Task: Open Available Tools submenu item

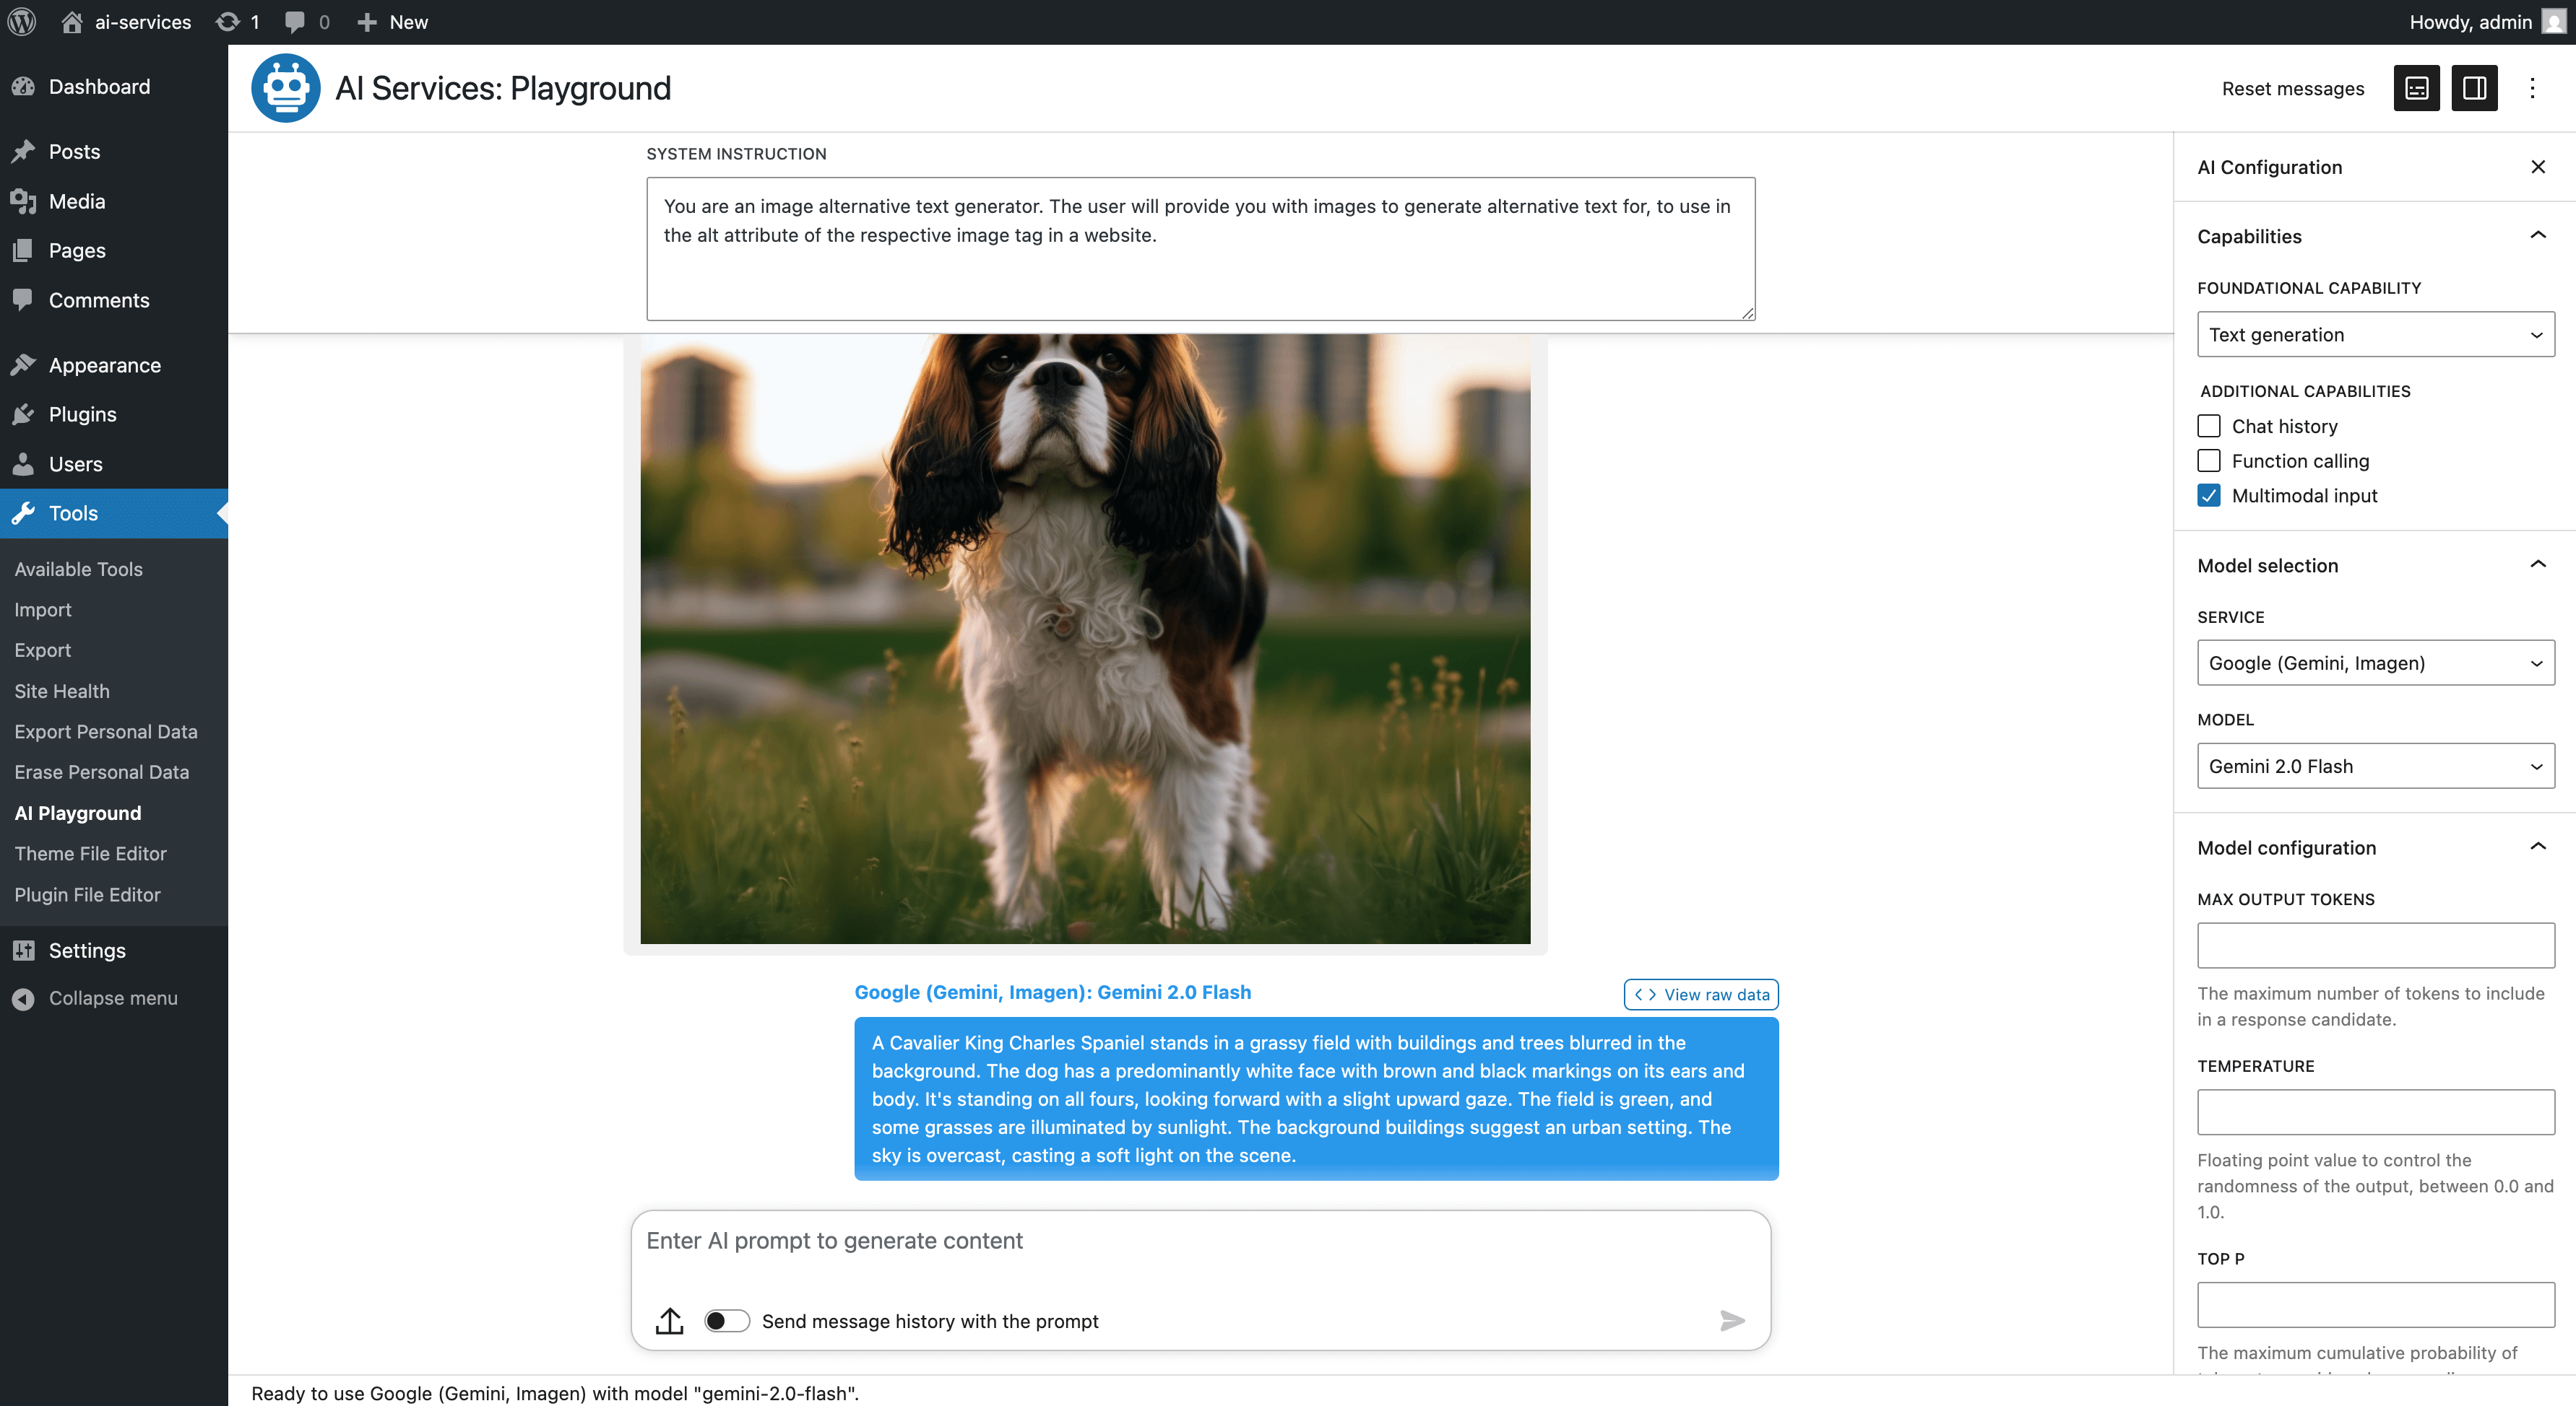Action: (78, 569)
